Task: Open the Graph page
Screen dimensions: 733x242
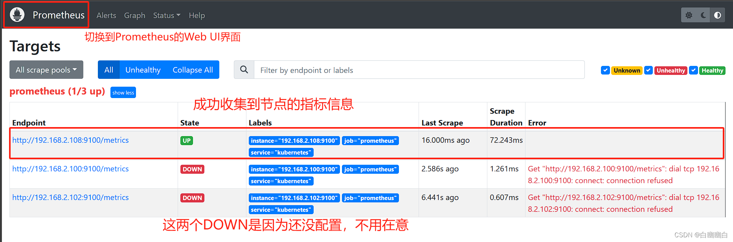Action: (x=135, y=15)
